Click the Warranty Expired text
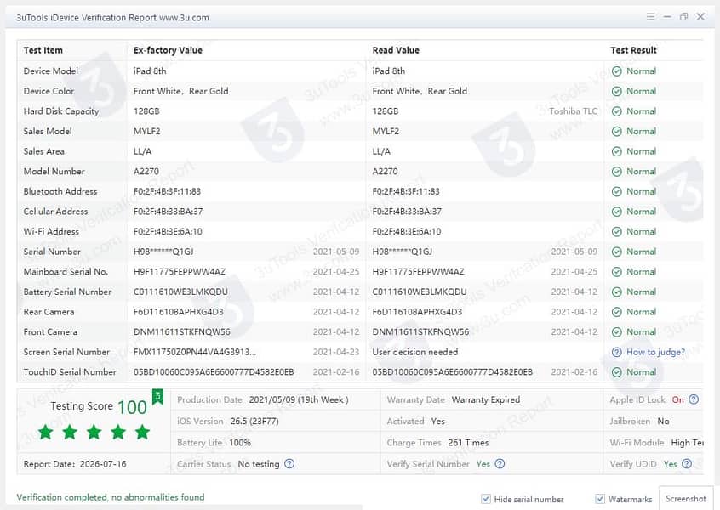Viewport: 720px width, 510px height. tap(486, 400)
